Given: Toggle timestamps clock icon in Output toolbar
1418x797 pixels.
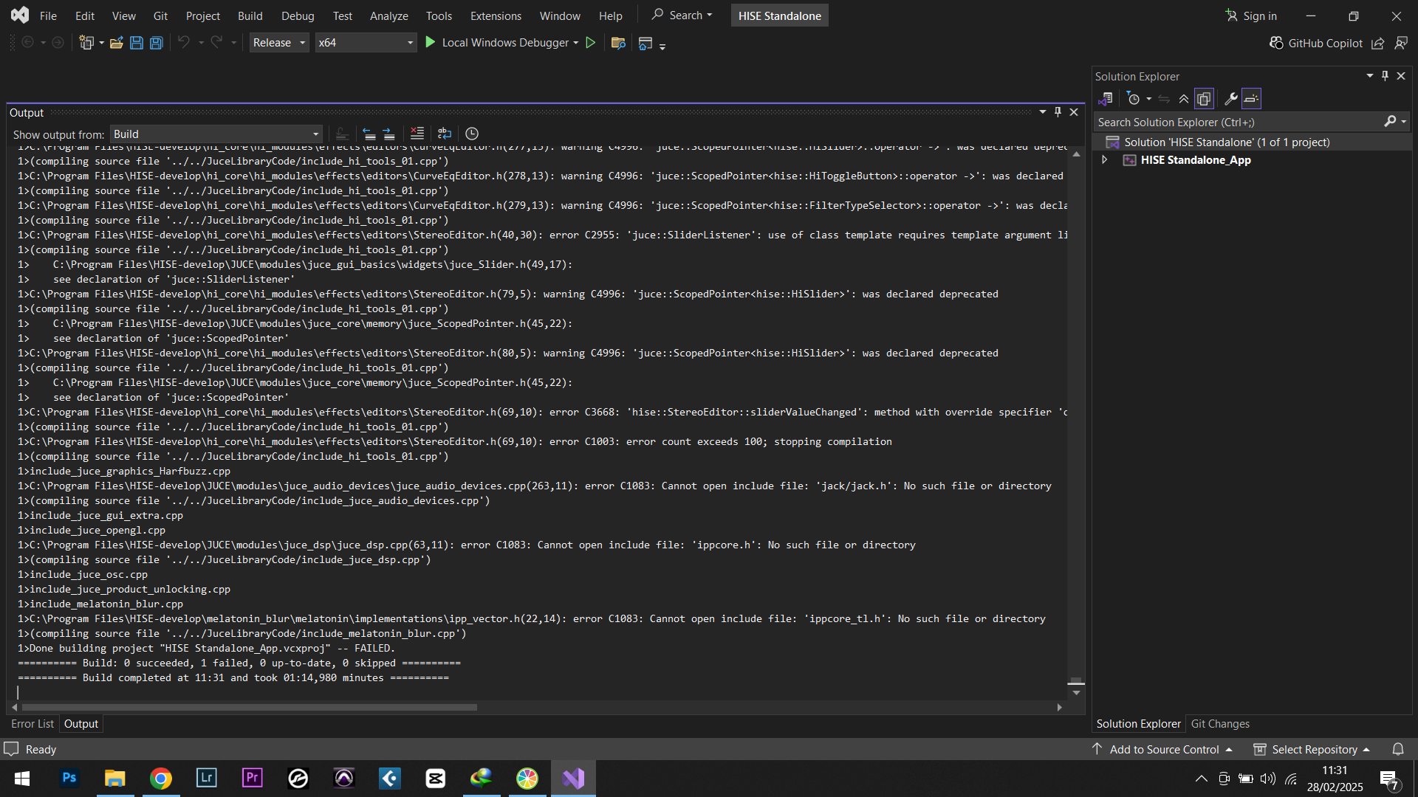Looking at the screenshot, I should pos(472,134).
